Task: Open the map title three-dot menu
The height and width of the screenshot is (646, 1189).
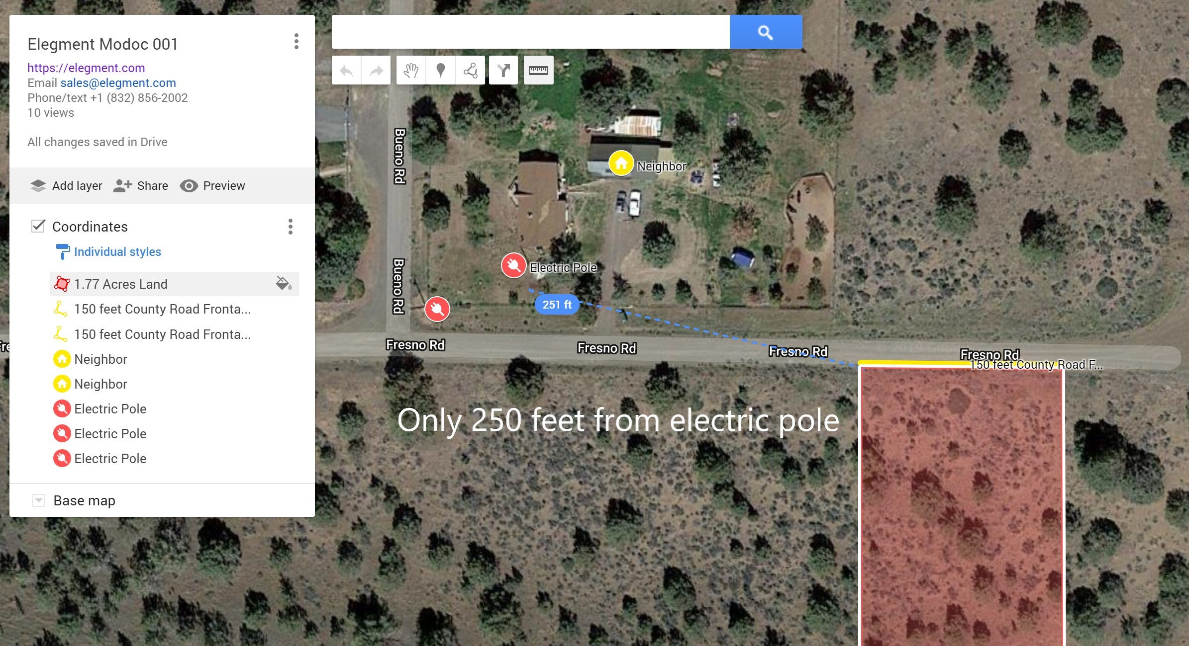Action: pyautogui.click(x=297, y=41)
